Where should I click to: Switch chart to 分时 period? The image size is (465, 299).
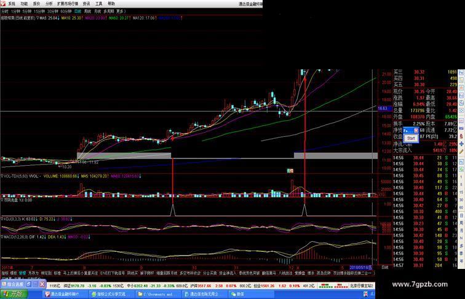pos(5,11)
